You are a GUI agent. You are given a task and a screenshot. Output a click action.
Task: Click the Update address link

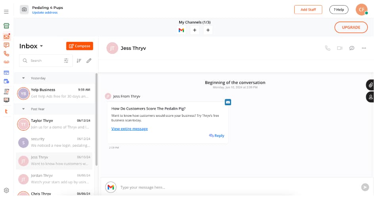coord(45,12)
